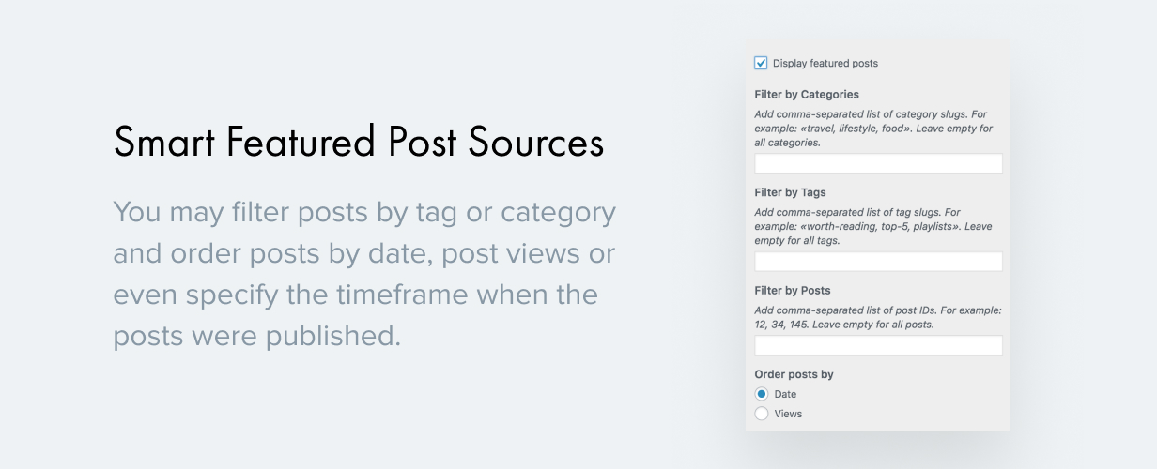Click the 'Filter by Posts' heading

(x=792, y=291)
